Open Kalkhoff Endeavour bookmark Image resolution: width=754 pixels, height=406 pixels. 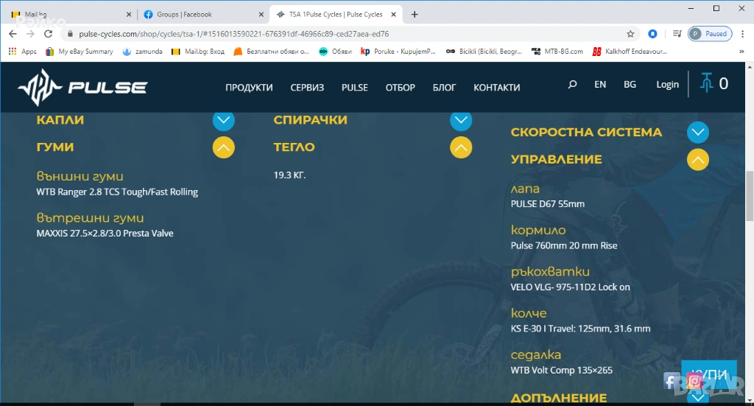[630, 52]
